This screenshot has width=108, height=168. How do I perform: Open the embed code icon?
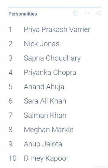click(x=87, y=13)
